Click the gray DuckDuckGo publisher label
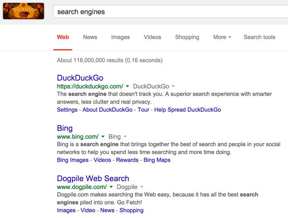288x218 pixels. pos(151,86)
